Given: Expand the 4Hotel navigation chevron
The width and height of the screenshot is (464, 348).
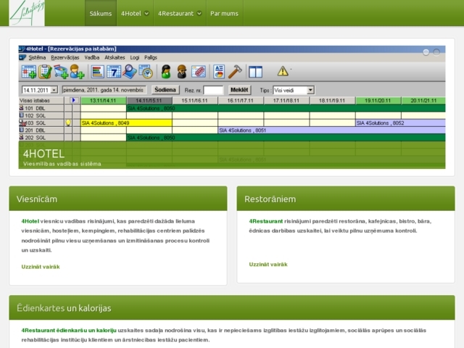Looking at the screenshot, I should [146, 13].
